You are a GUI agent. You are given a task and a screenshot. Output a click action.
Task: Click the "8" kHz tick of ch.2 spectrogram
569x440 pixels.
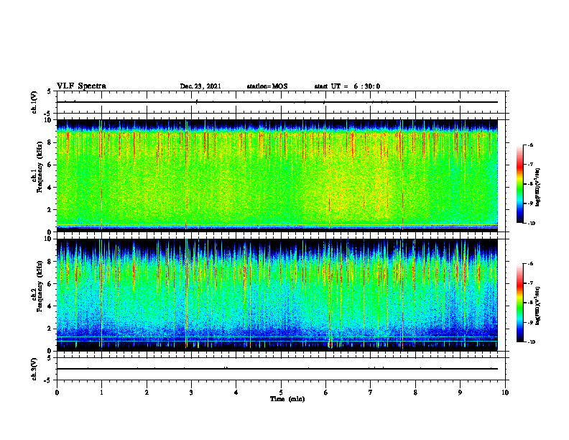pos(50,262)
